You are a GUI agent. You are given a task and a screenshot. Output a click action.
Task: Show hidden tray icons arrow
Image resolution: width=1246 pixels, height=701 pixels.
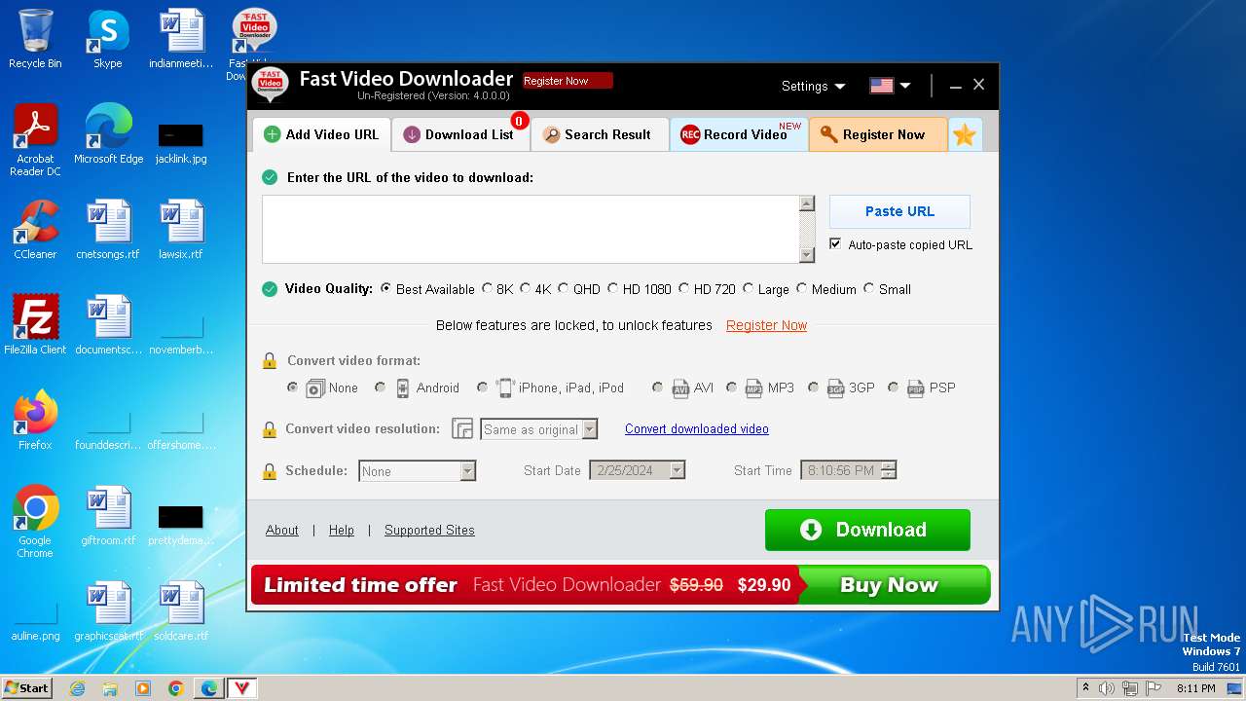click(1084, 688)
